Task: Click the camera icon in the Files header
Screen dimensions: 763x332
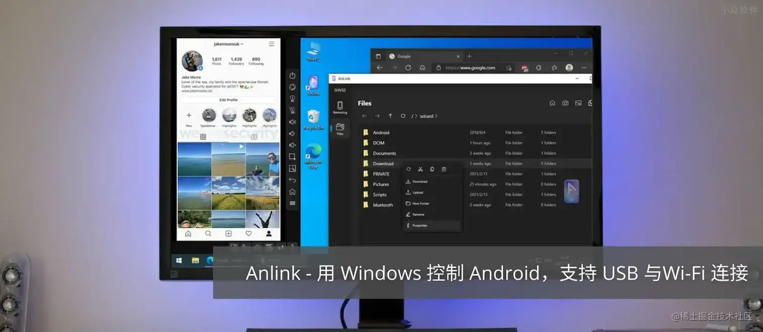Action: [565, 103]
